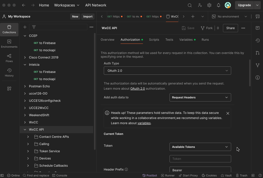Open the Environments sidebar panel
The image size is (263, 178).
(9, 44)
